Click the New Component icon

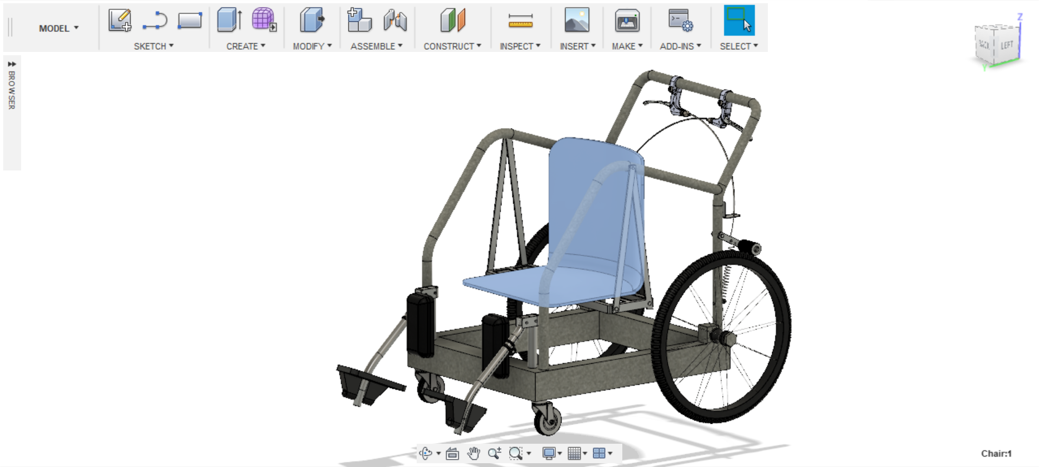tap(359, 20)
